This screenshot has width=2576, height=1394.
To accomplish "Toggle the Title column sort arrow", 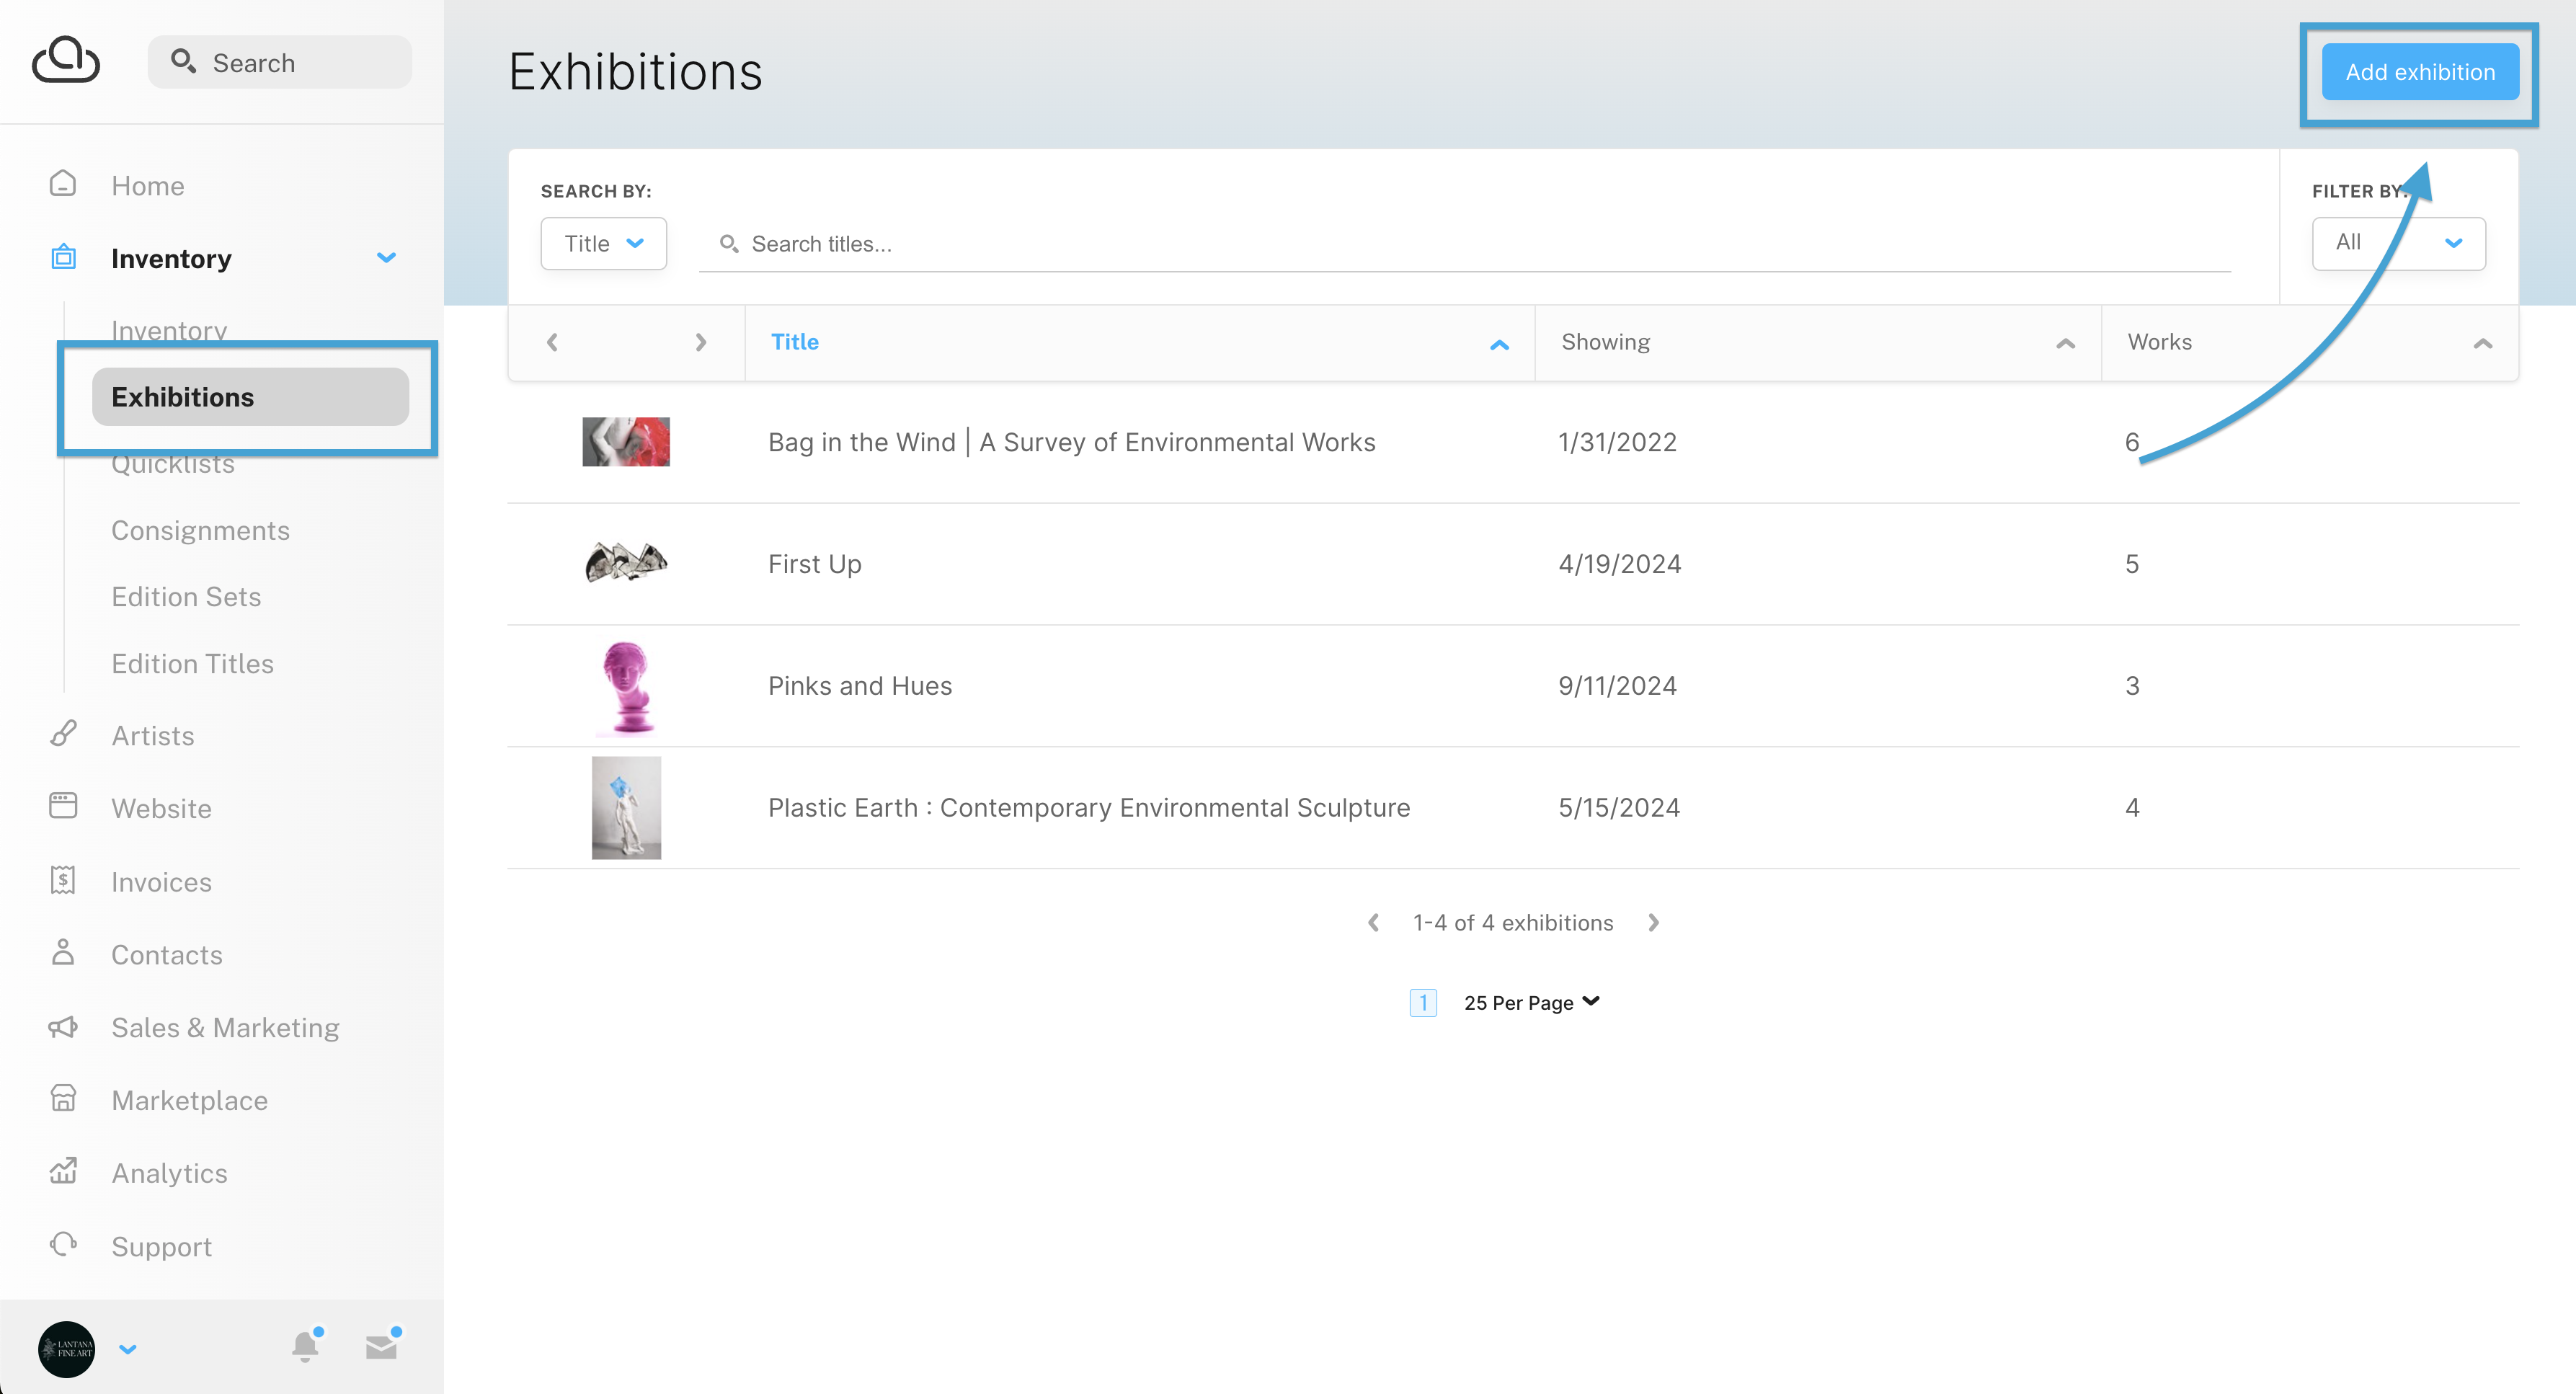I will tap(1499, 344).
